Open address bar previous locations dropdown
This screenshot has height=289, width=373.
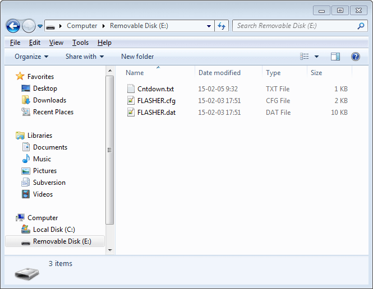coord(209,26)
